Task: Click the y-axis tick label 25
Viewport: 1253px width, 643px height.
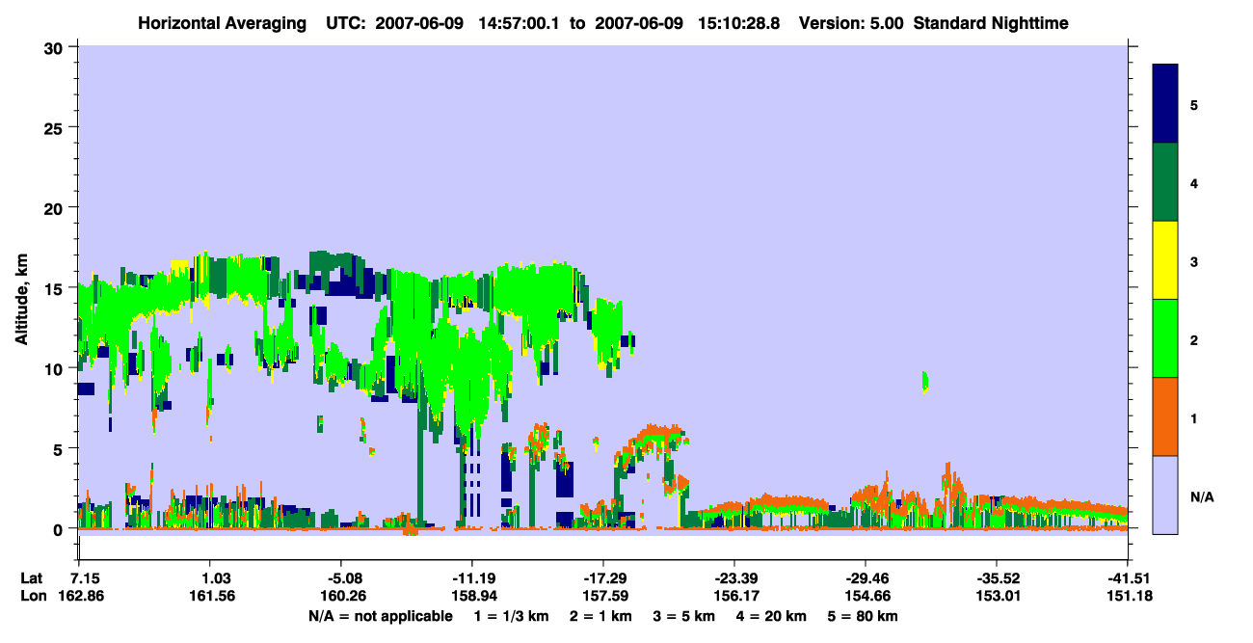Action: [56, 127]
